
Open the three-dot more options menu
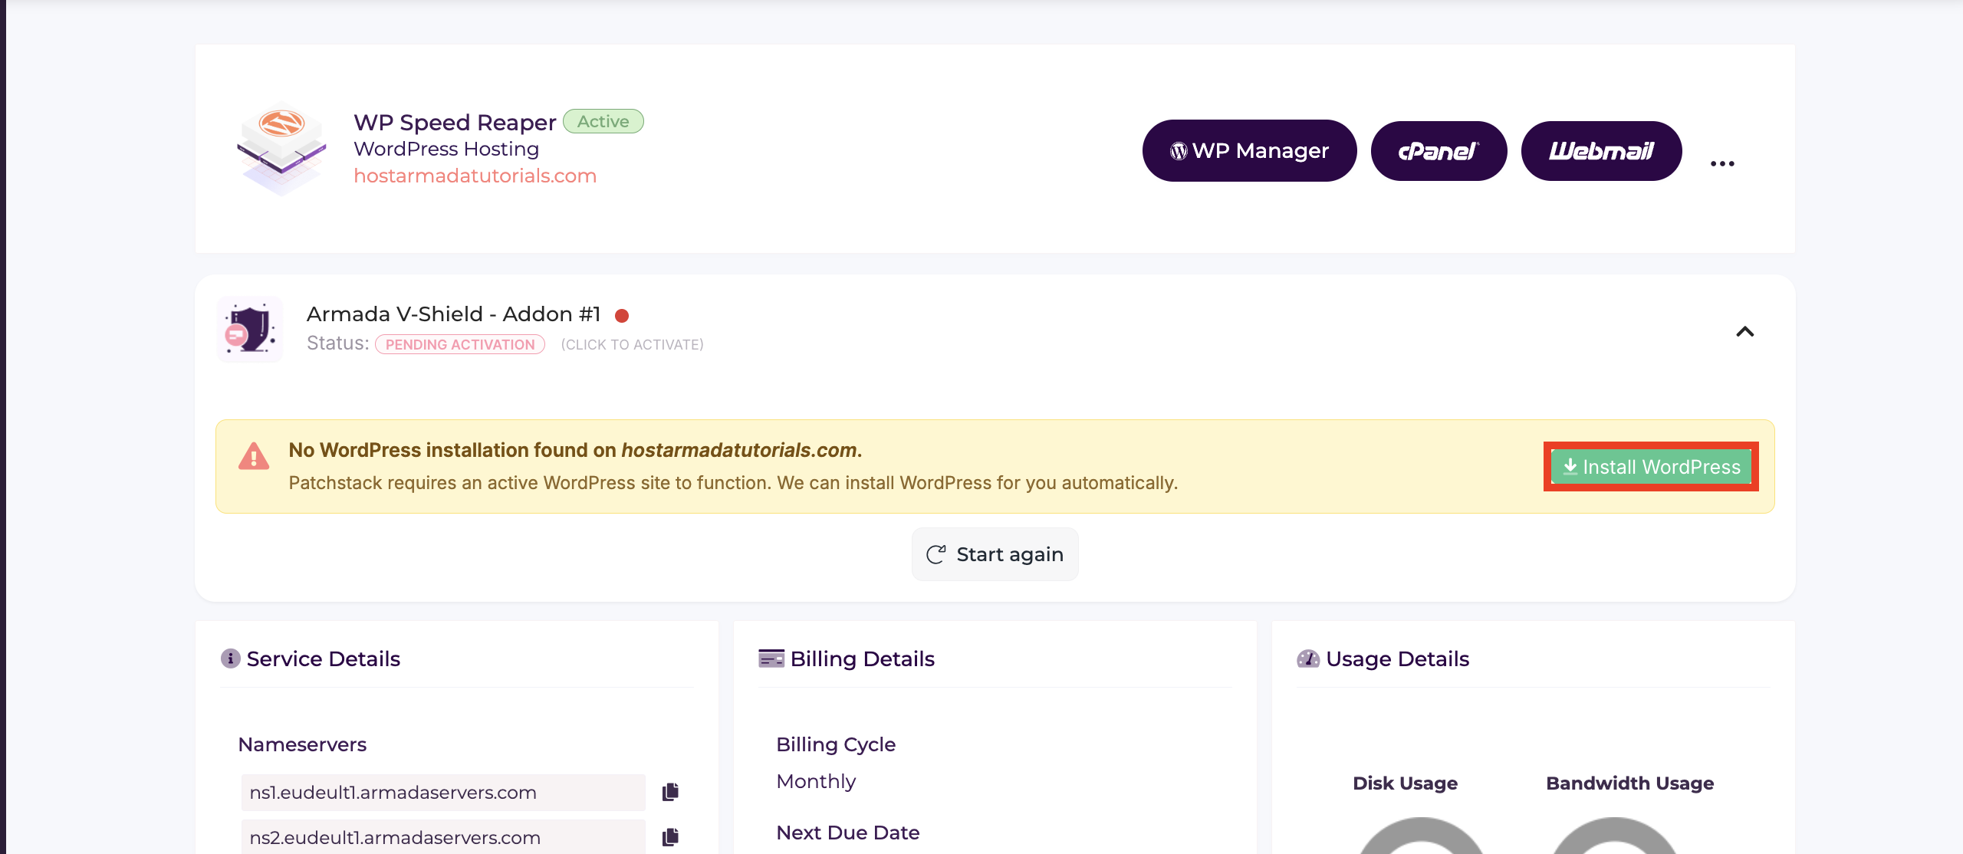tap(1722, 163)
